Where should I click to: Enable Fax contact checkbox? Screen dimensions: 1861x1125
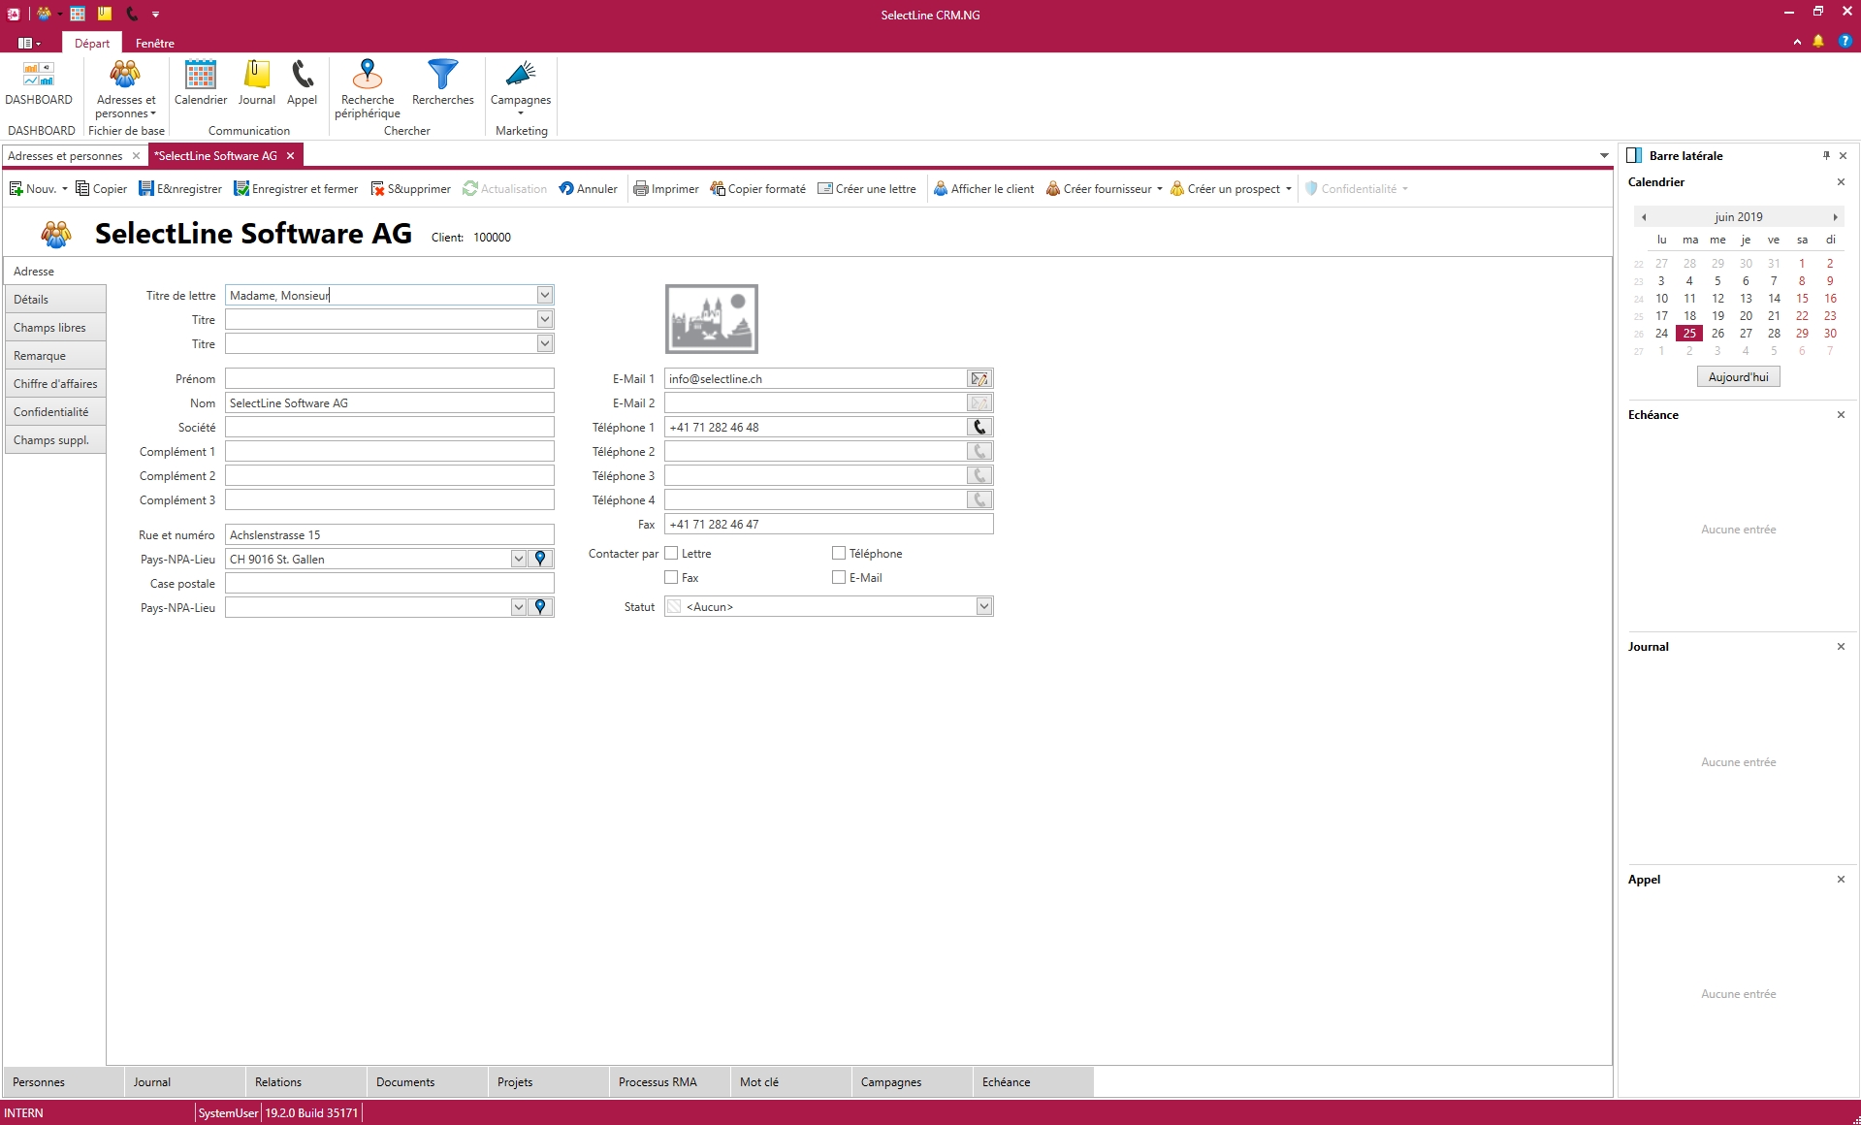671,577
